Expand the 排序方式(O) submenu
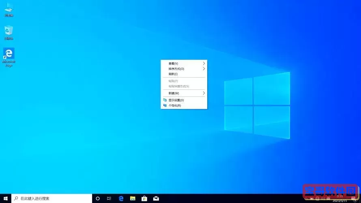The image size is (361, 203). tap(184, 69)
